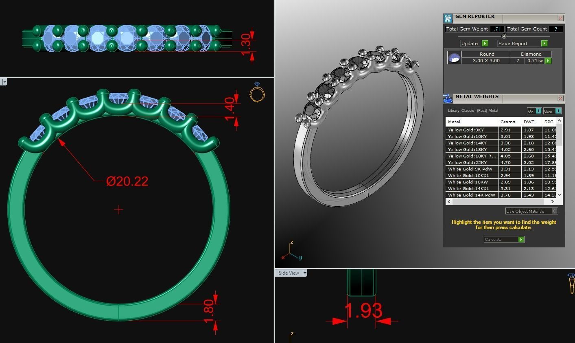Screen dimensions: 575x343
Task: Click the Metal column header
Action: tap(472, 122)
